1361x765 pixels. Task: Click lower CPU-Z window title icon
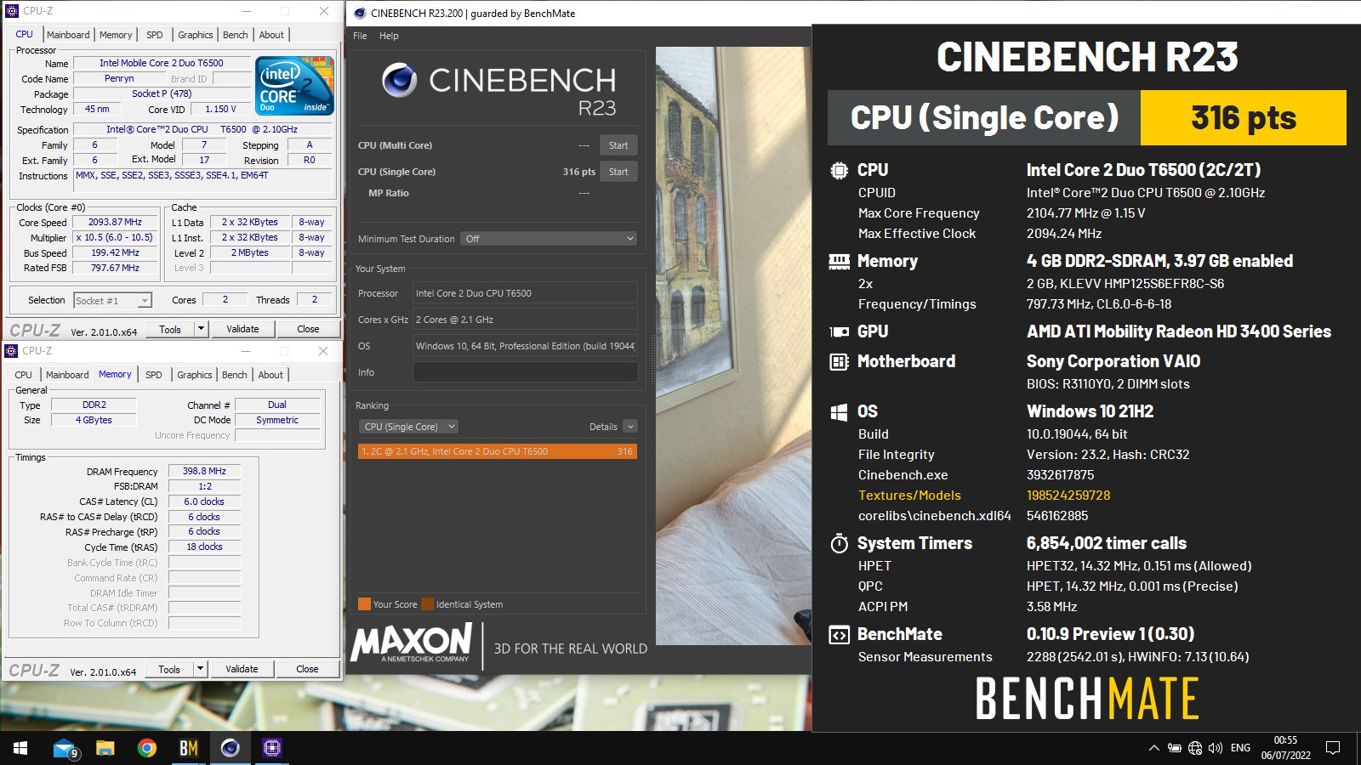[x=11, y=350]
